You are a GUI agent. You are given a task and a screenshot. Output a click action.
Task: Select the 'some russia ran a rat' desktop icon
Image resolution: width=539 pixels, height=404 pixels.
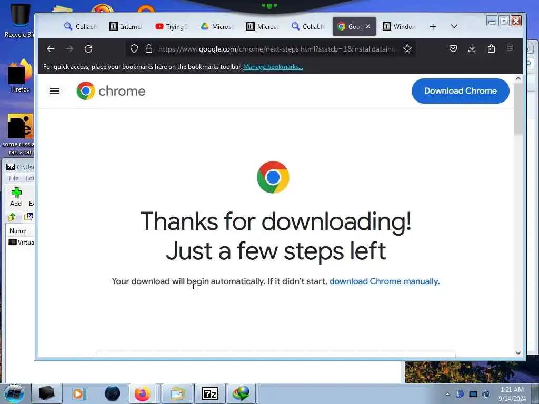tap(18, 134)
